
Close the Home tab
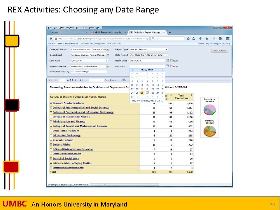[x=86, y=33]
